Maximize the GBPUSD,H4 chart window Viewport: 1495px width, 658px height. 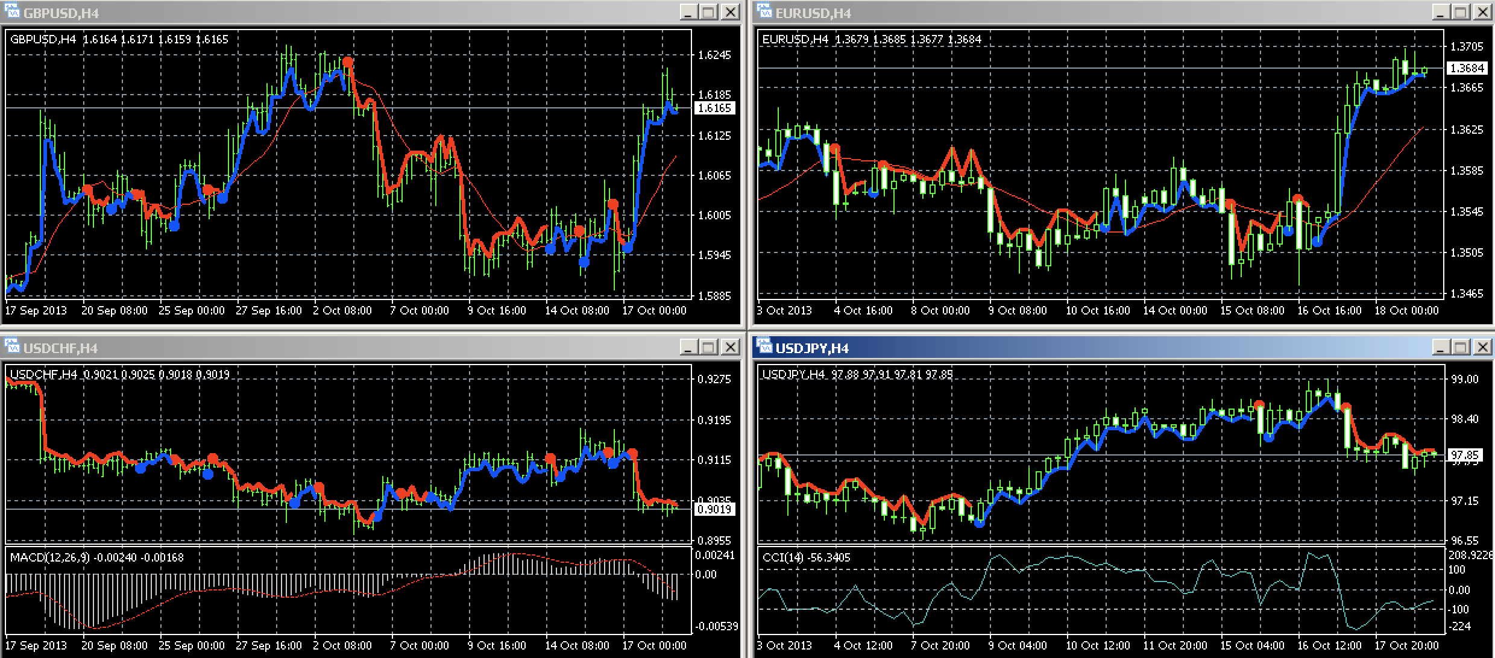(x=709, y=12)
